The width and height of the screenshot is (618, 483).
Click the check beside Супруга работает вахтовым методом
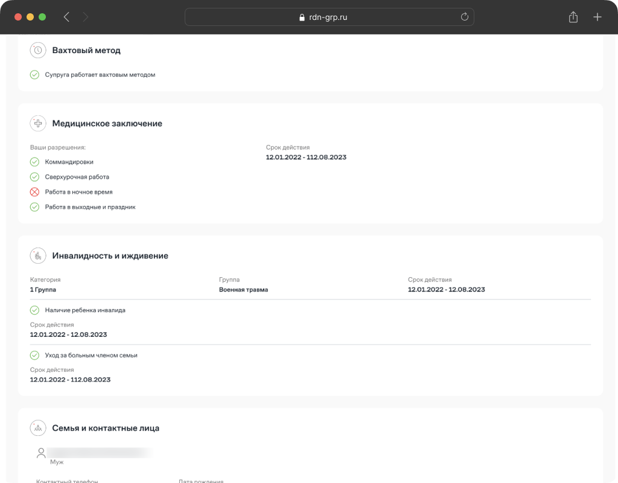click(x=34, y=75)
